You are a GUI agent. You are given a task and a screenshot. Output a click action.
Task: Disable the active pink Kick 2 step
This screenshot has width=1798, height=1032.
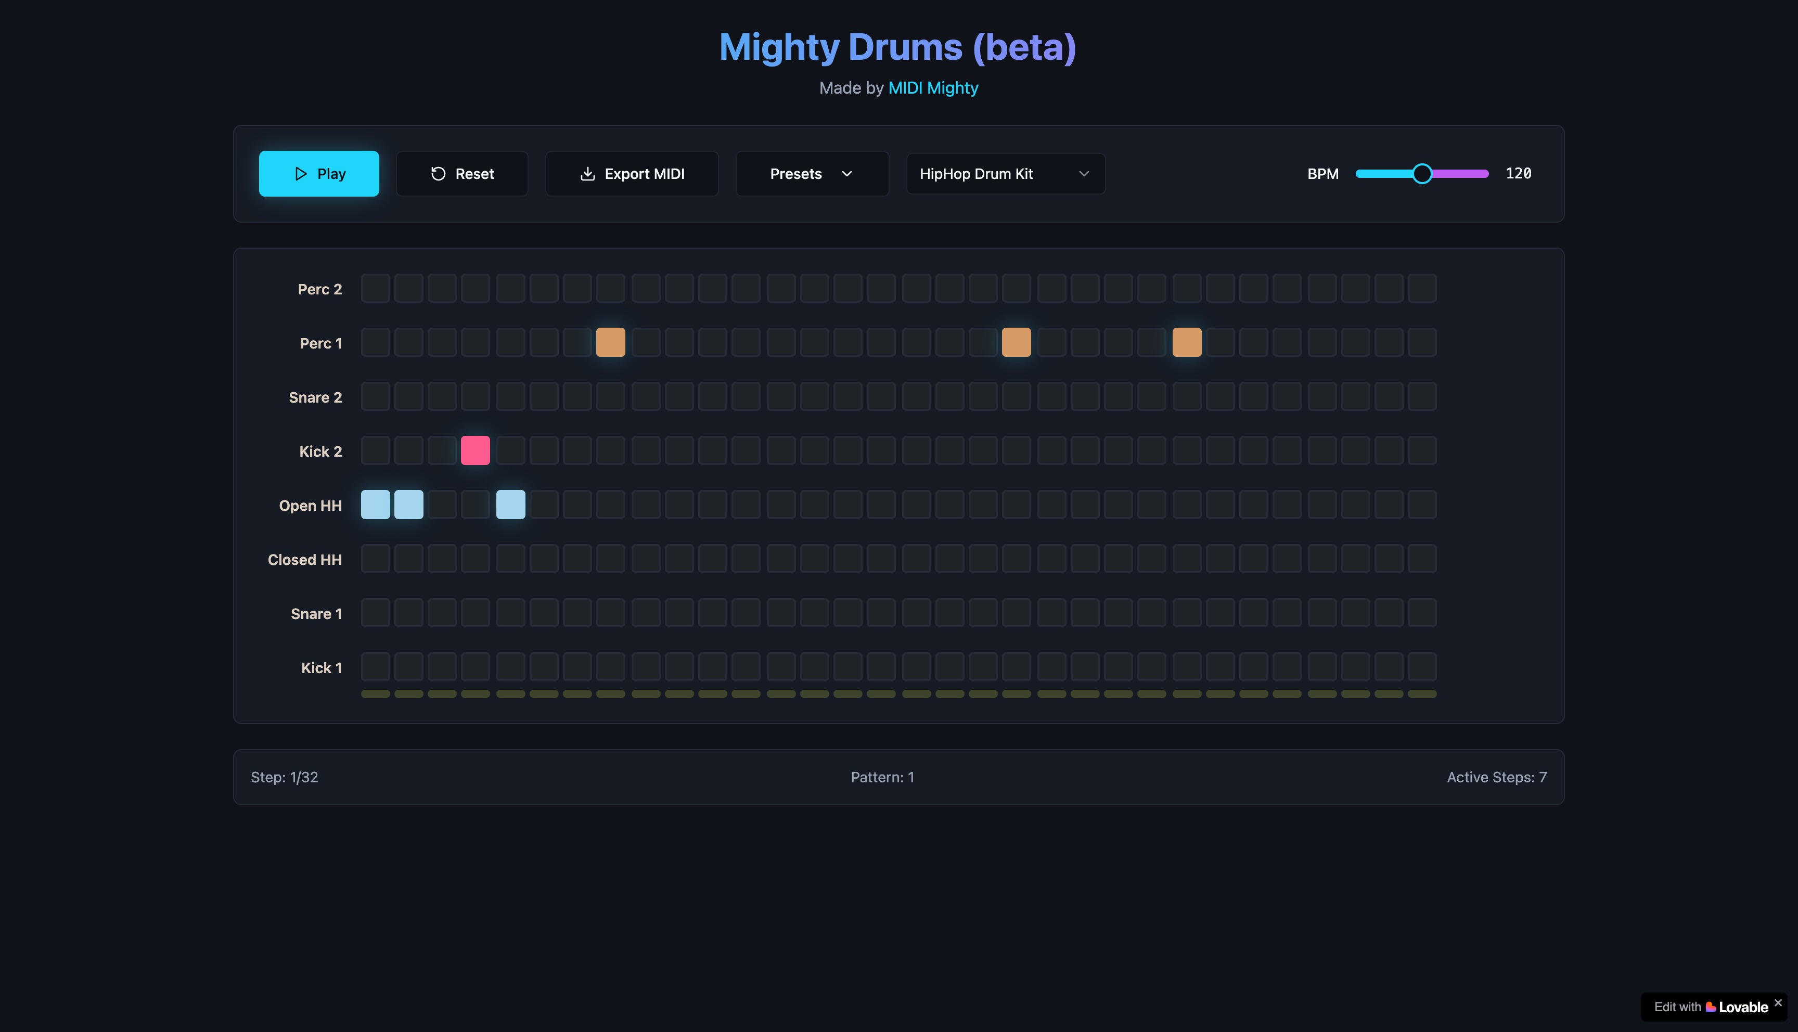(476, 449)
